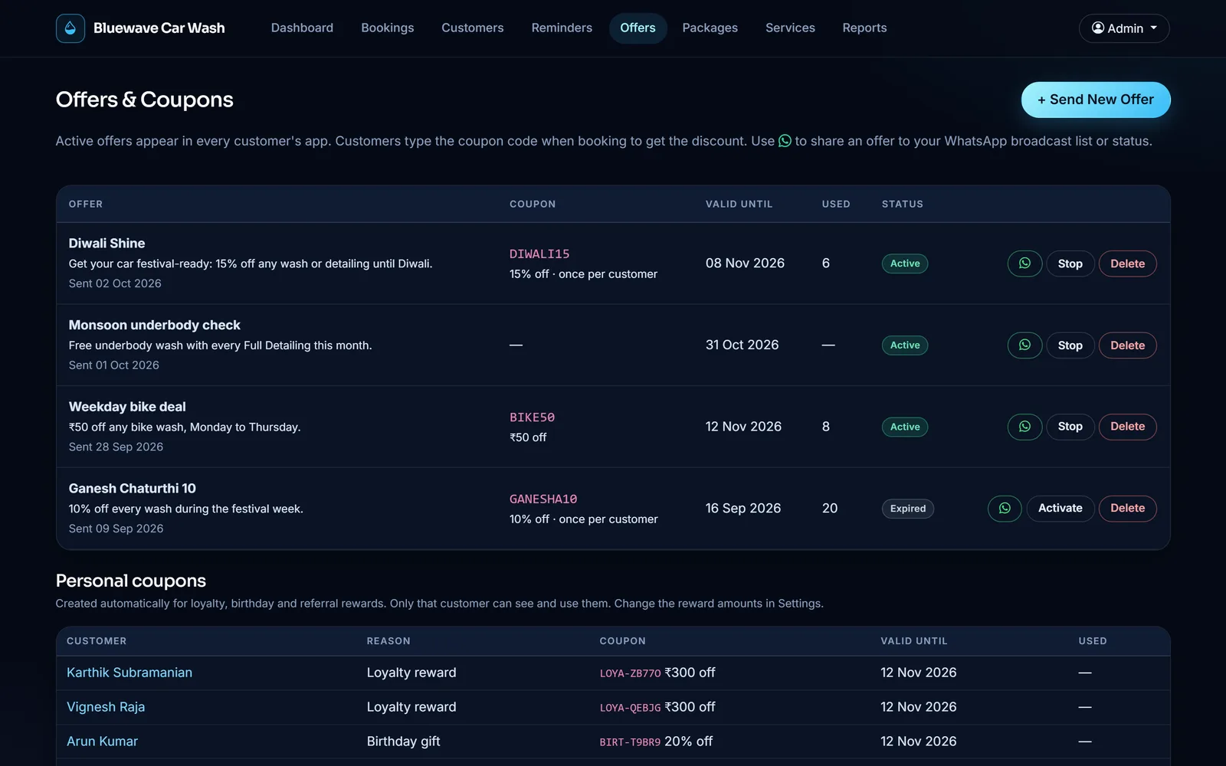Select the Offers tab
The height and width of the screenshot is (766, 1226).
638,28
